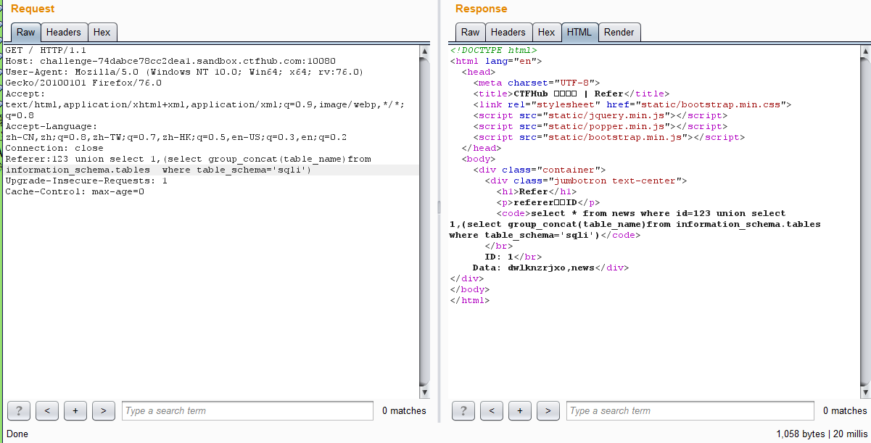Open Request search options plus button
The image size is (871, 443).
point(75,410)
